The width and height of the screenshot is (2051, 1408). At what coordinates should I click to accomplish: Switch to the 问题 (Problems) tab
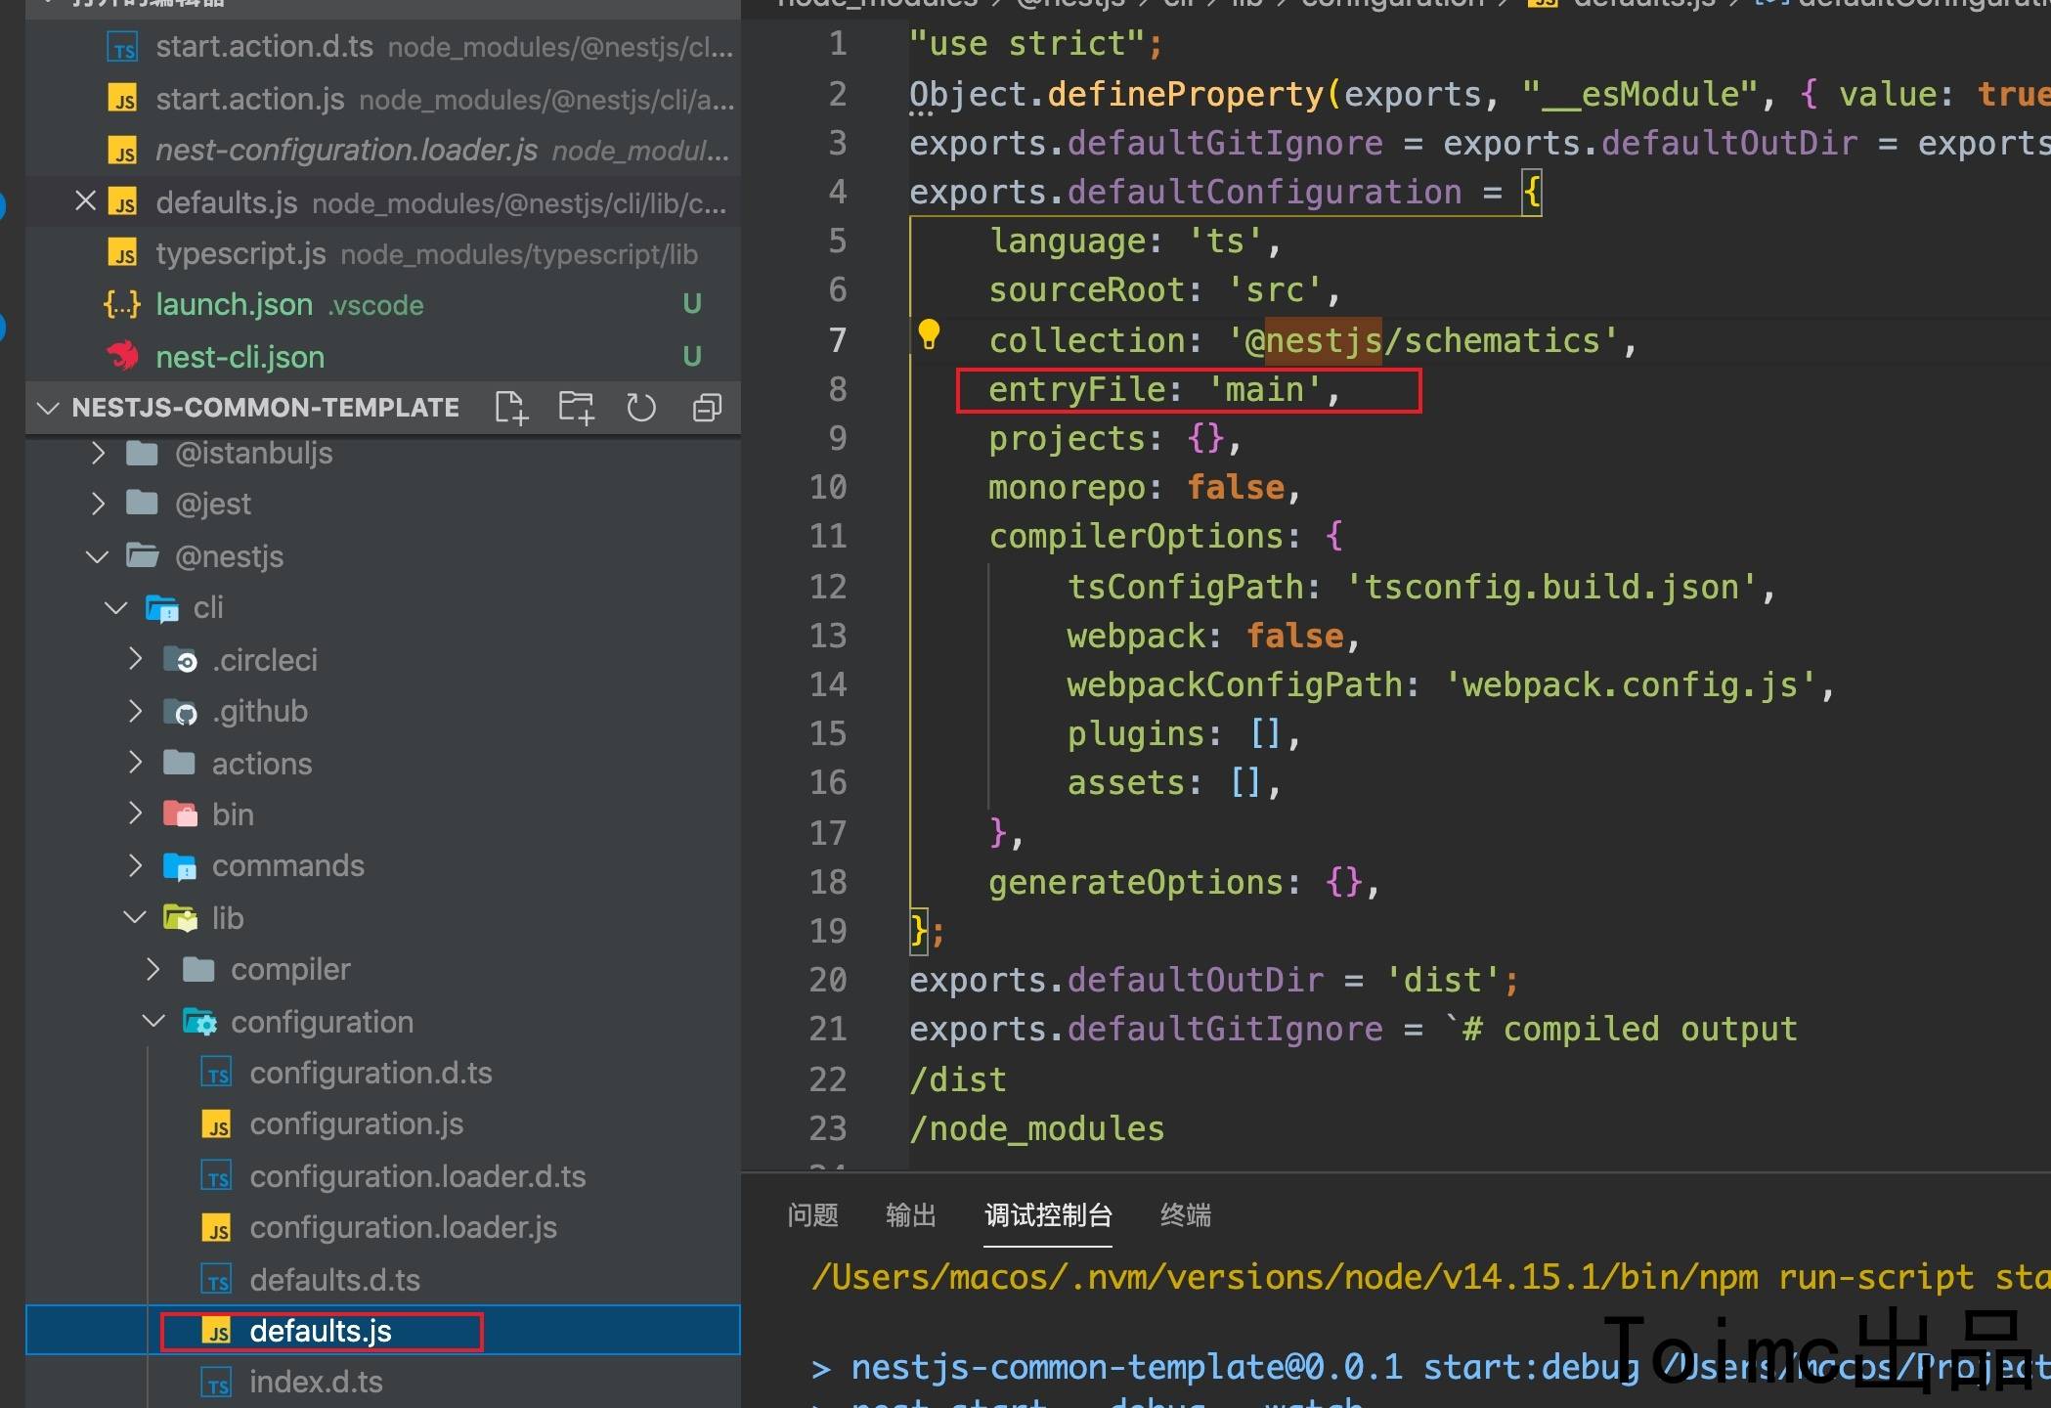812,1215
